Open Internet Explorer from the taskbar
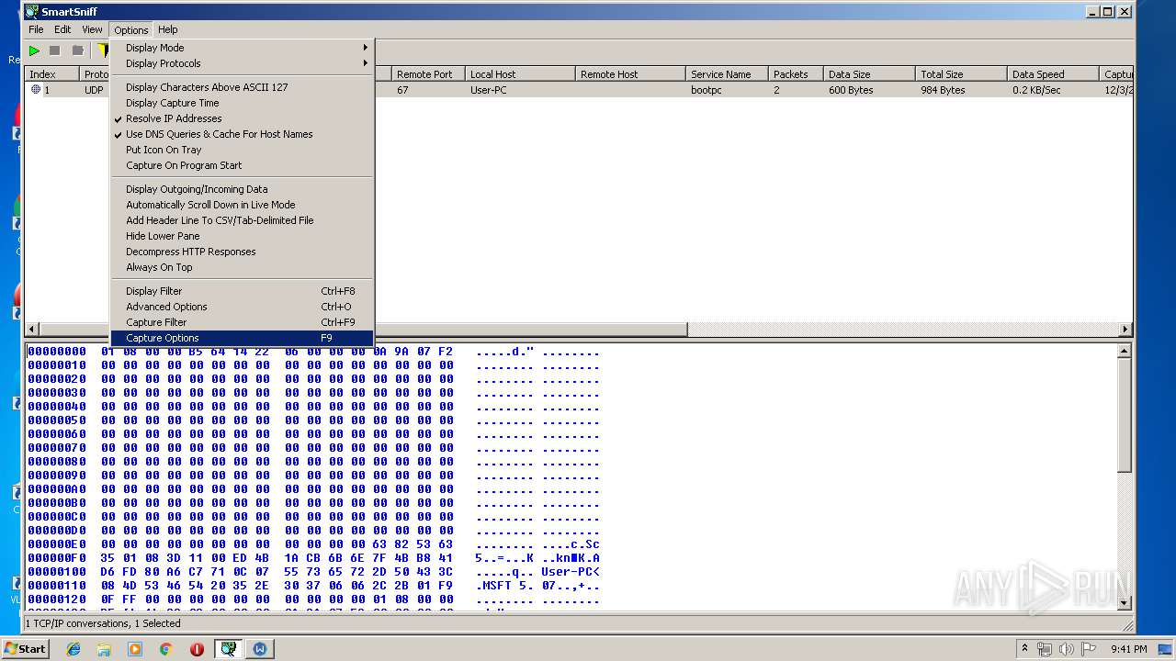This screenshot has width=1176, height=661. pyautogui.click(x=73, y=649)
